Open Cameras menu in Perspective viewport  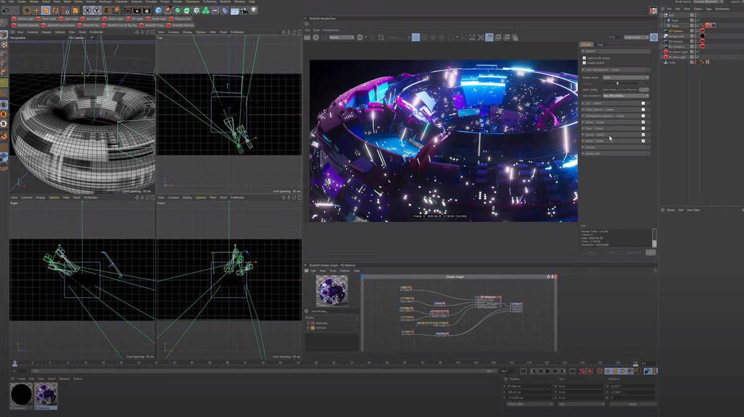[x=32, y=32]
